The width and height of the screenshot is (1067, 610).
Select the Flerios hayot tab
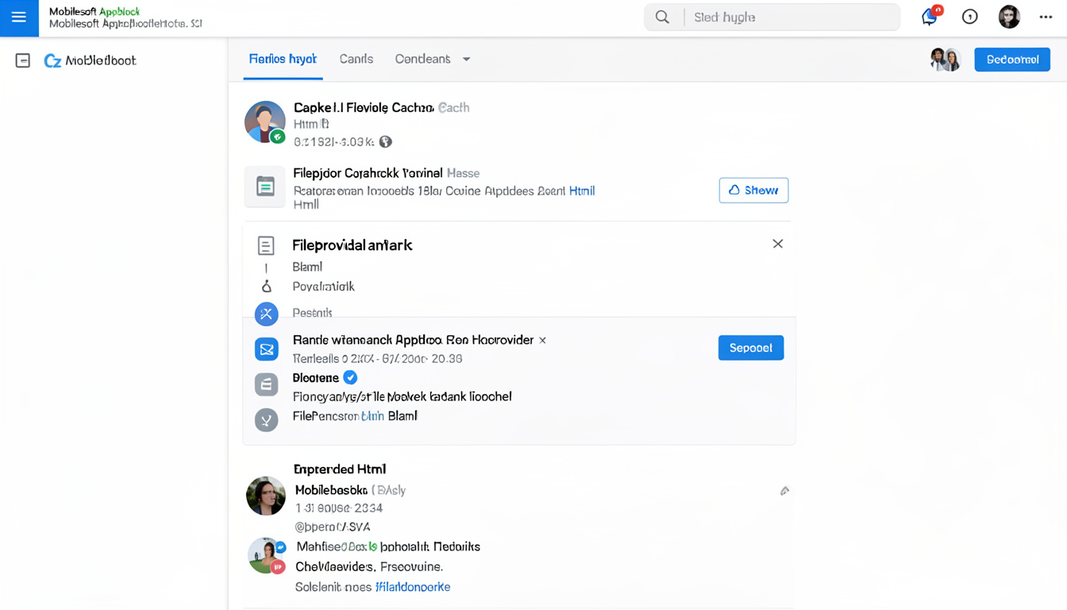point(283,59)
